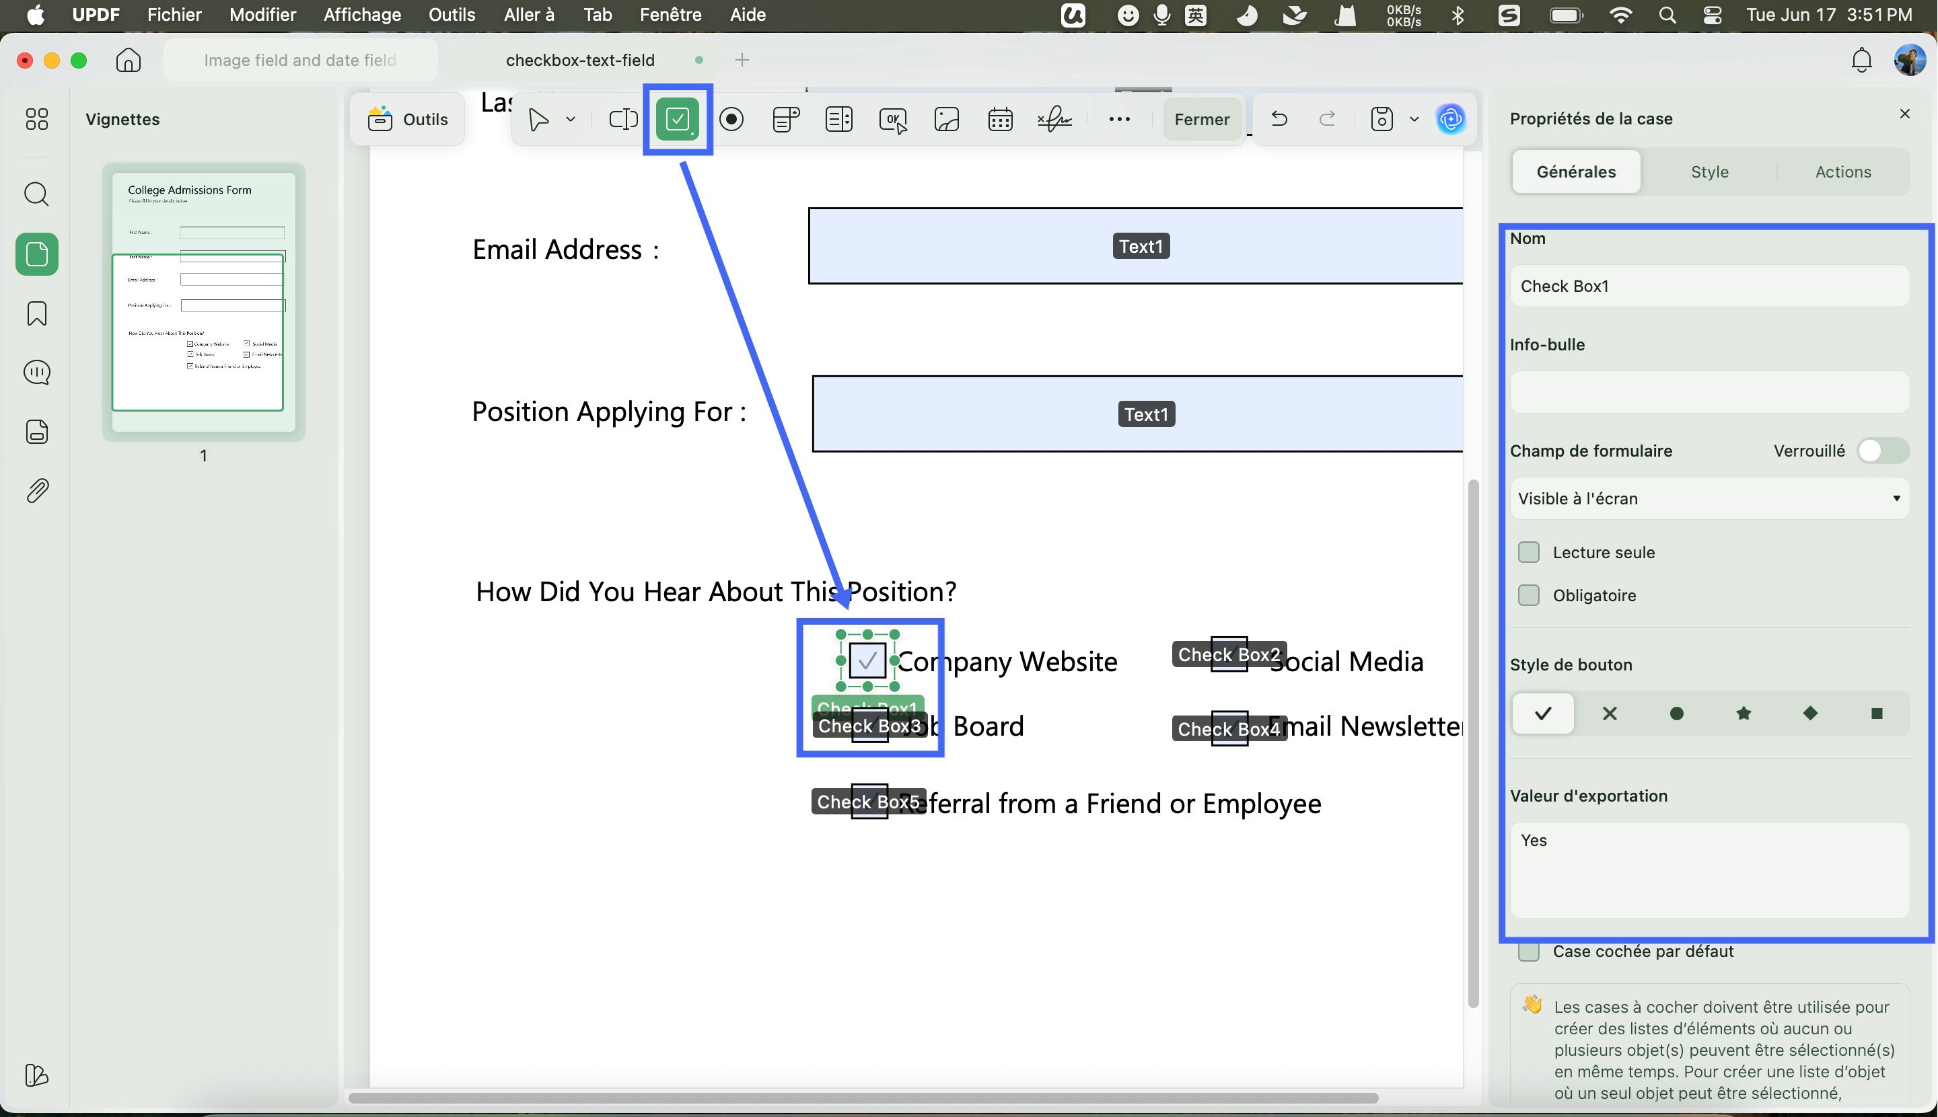The width and height of the screenshot is (1938, 1117).
Task: Select the radio button form tool
Action: coord(731,119)
